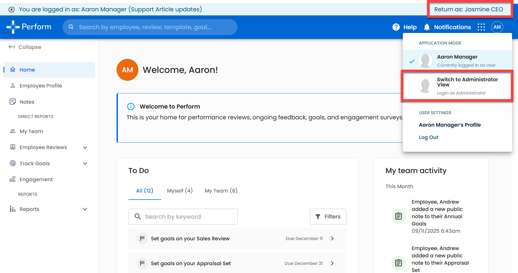Click the info icon beside Welcome to Perform
Viewport: 518px width, 273px height.
point(131,106)
